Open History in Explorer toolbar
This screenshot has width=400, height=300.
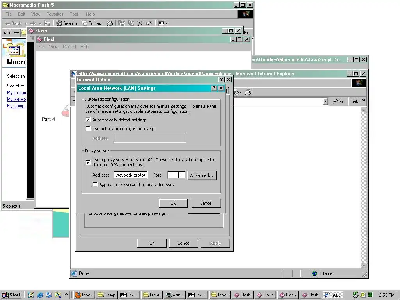pyautogui.click(x=110, y=23)
